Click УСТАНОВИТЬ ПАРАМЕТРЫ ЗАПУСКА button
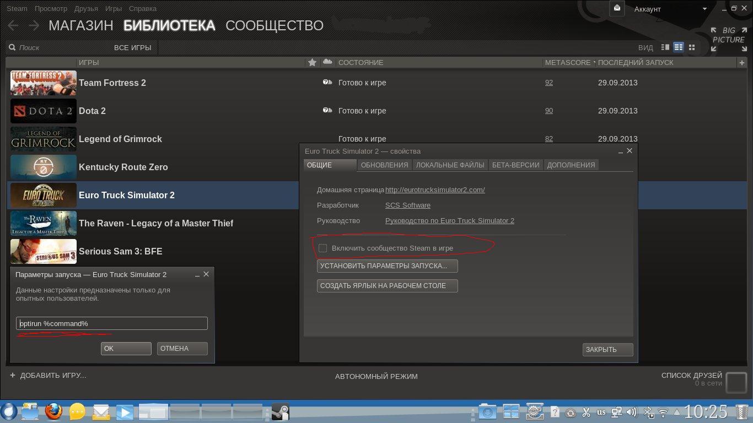 click(388, 266)
